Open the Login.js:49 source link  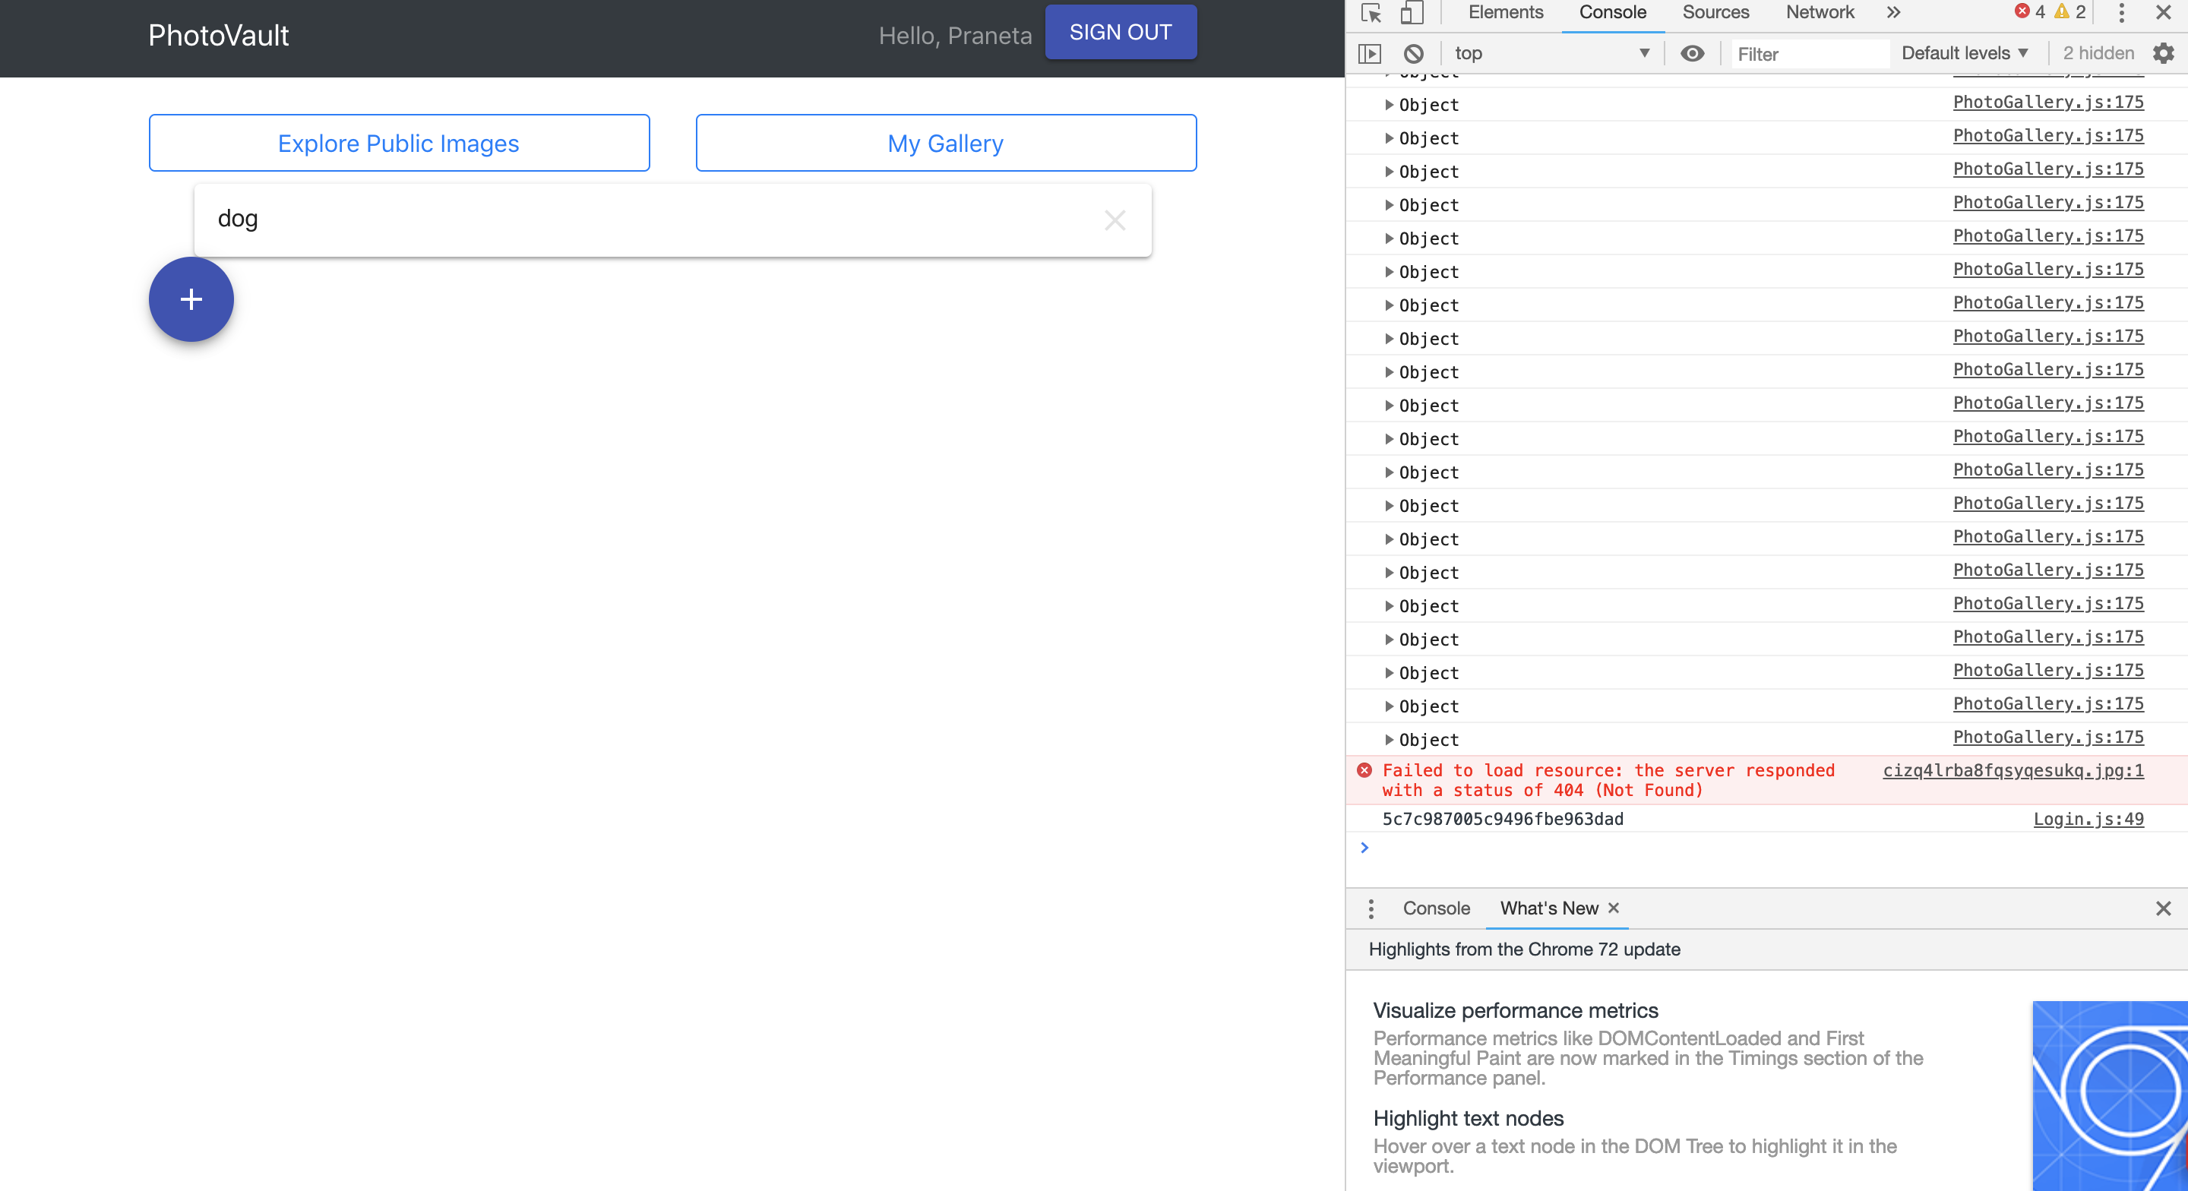point(2088,819)
